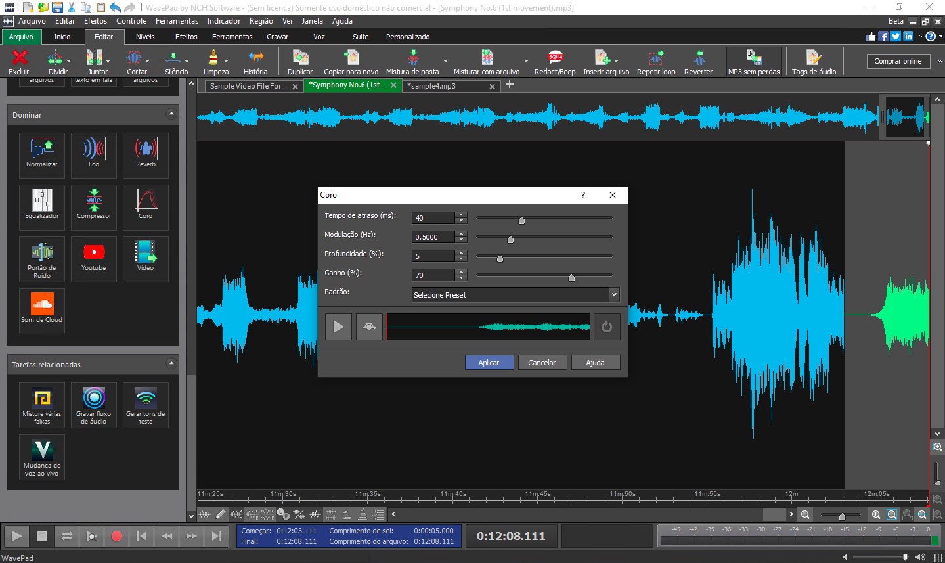Open the Selecione Preset dropdown
Viewport: 945px width, 563px height.
tap(613, 294)
